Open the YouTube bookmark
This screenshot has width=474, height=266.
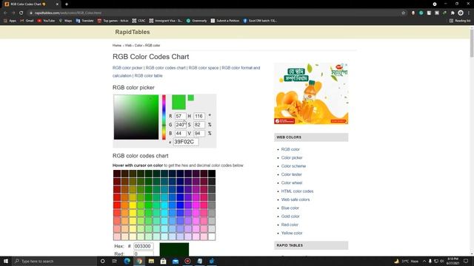(x=46, y=21)
